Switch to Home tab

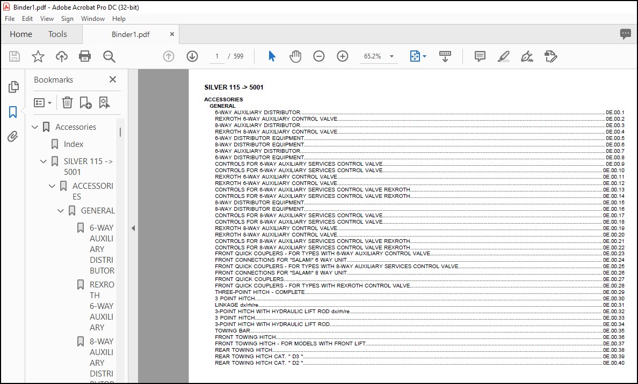click(21, 34)
